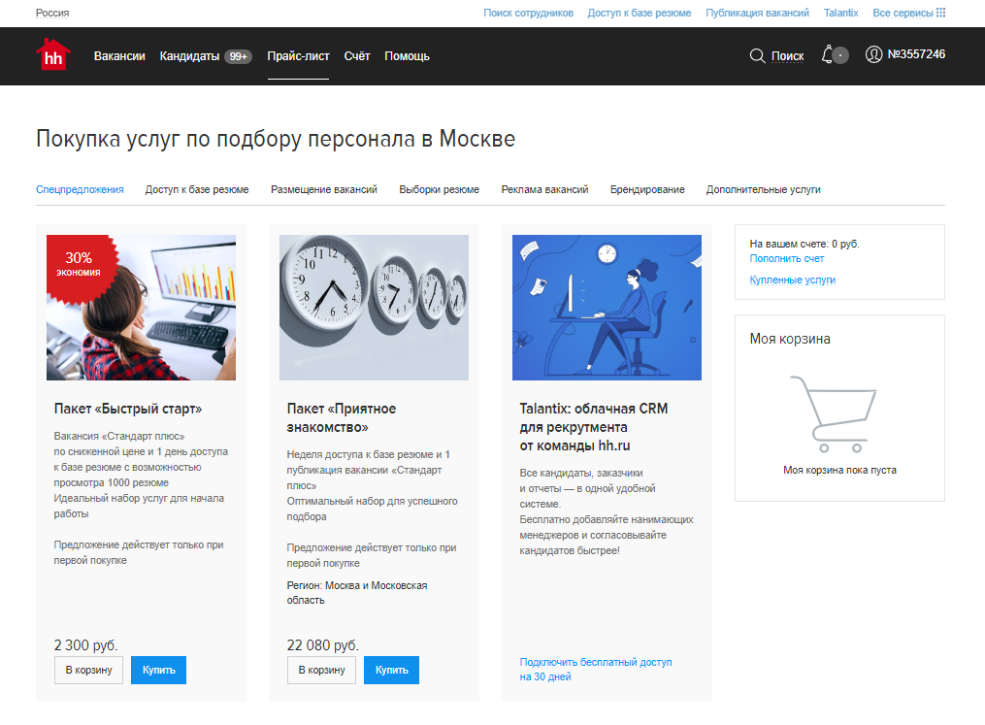Click the Поиск link in header
Image resolution: width=985 pixels, height=725 pixels.
point(787,56)
